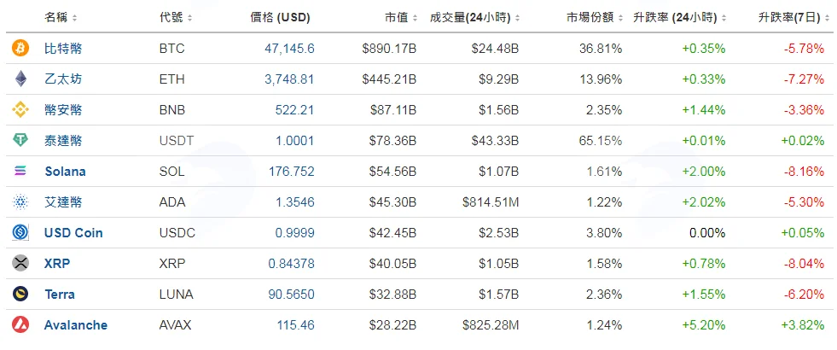Select volume value $825.28M
Image resolution: width=837 pixels, height=350 pixels.
point(491,325)
